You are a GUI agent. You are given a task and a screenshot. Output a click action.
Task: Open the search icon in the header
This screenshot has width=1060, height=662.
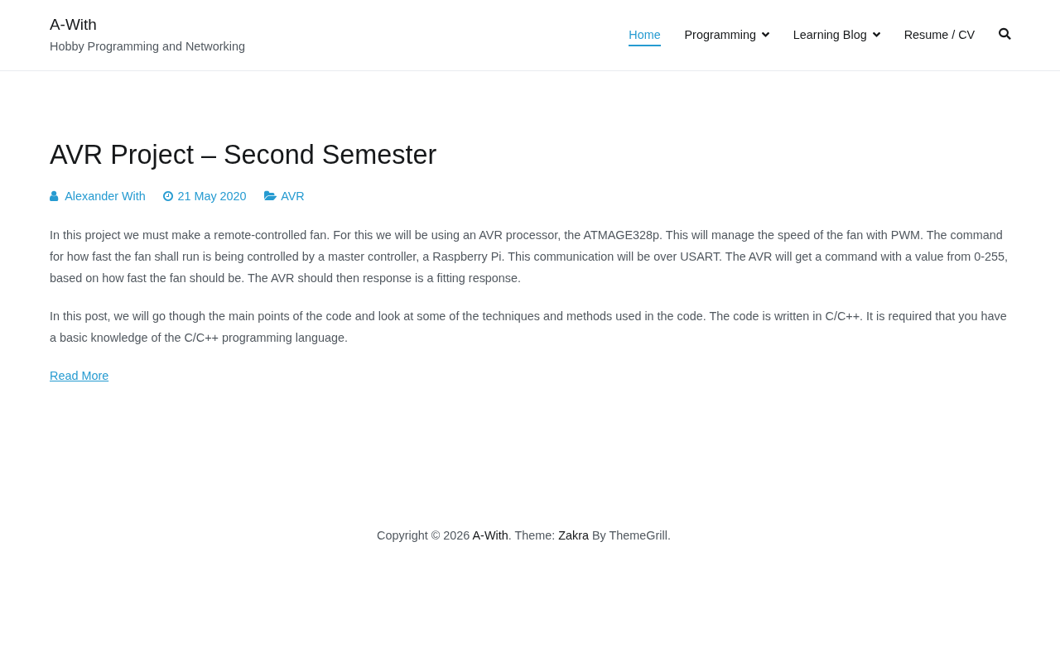pos(1005,34)
